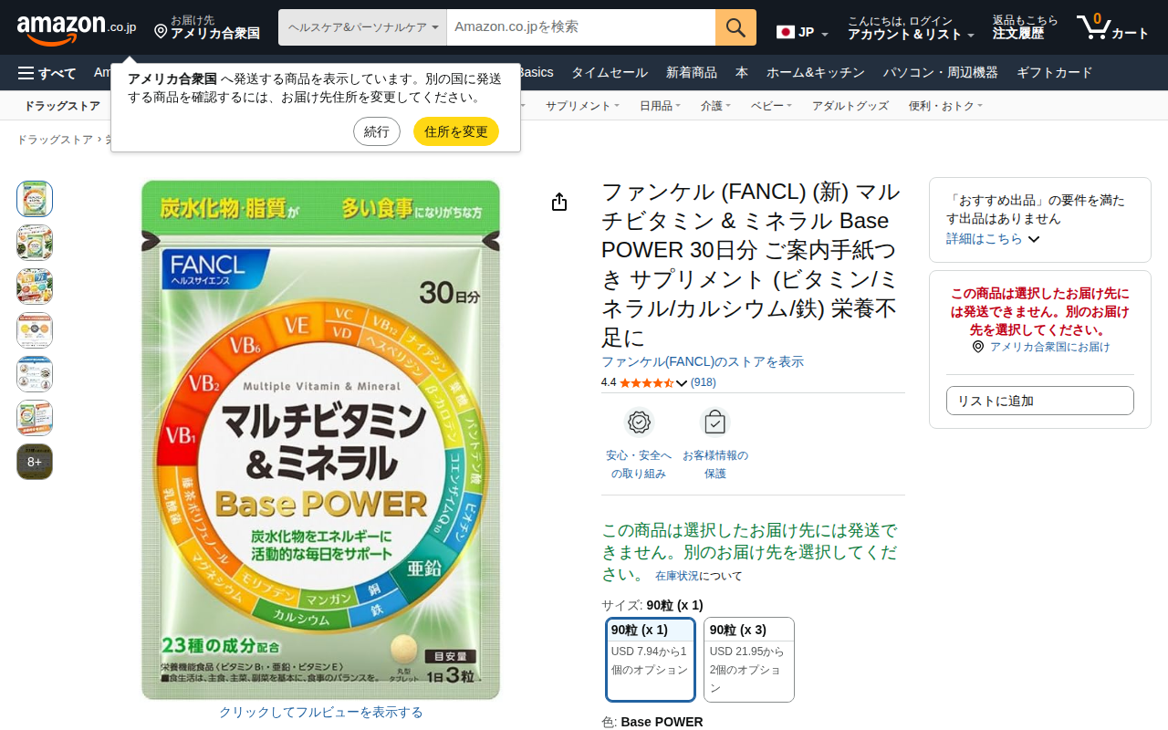Screen dimensions: 1168x730
Task: Click the yellow 住所を変更 button
Action: [456, 131]
